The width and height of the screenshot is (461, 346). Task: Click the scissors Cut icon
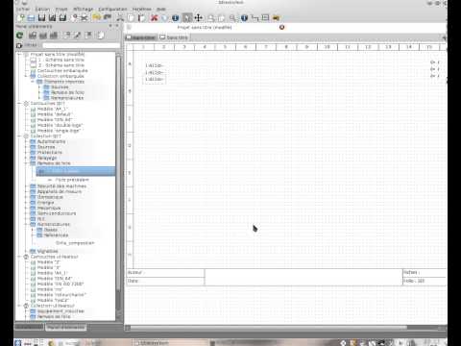point(120,18)
